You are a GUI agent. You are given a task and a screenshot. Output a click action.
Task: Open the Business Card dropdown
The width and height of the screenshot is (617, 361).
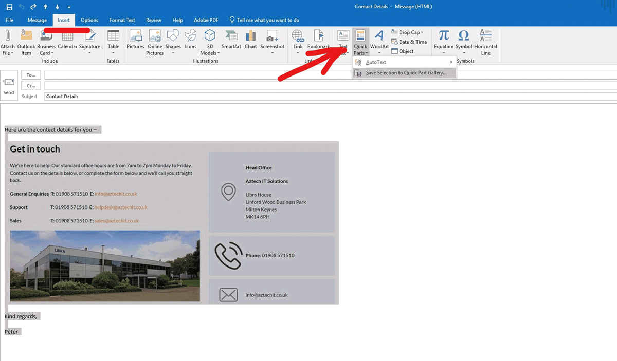click(46, 42)
